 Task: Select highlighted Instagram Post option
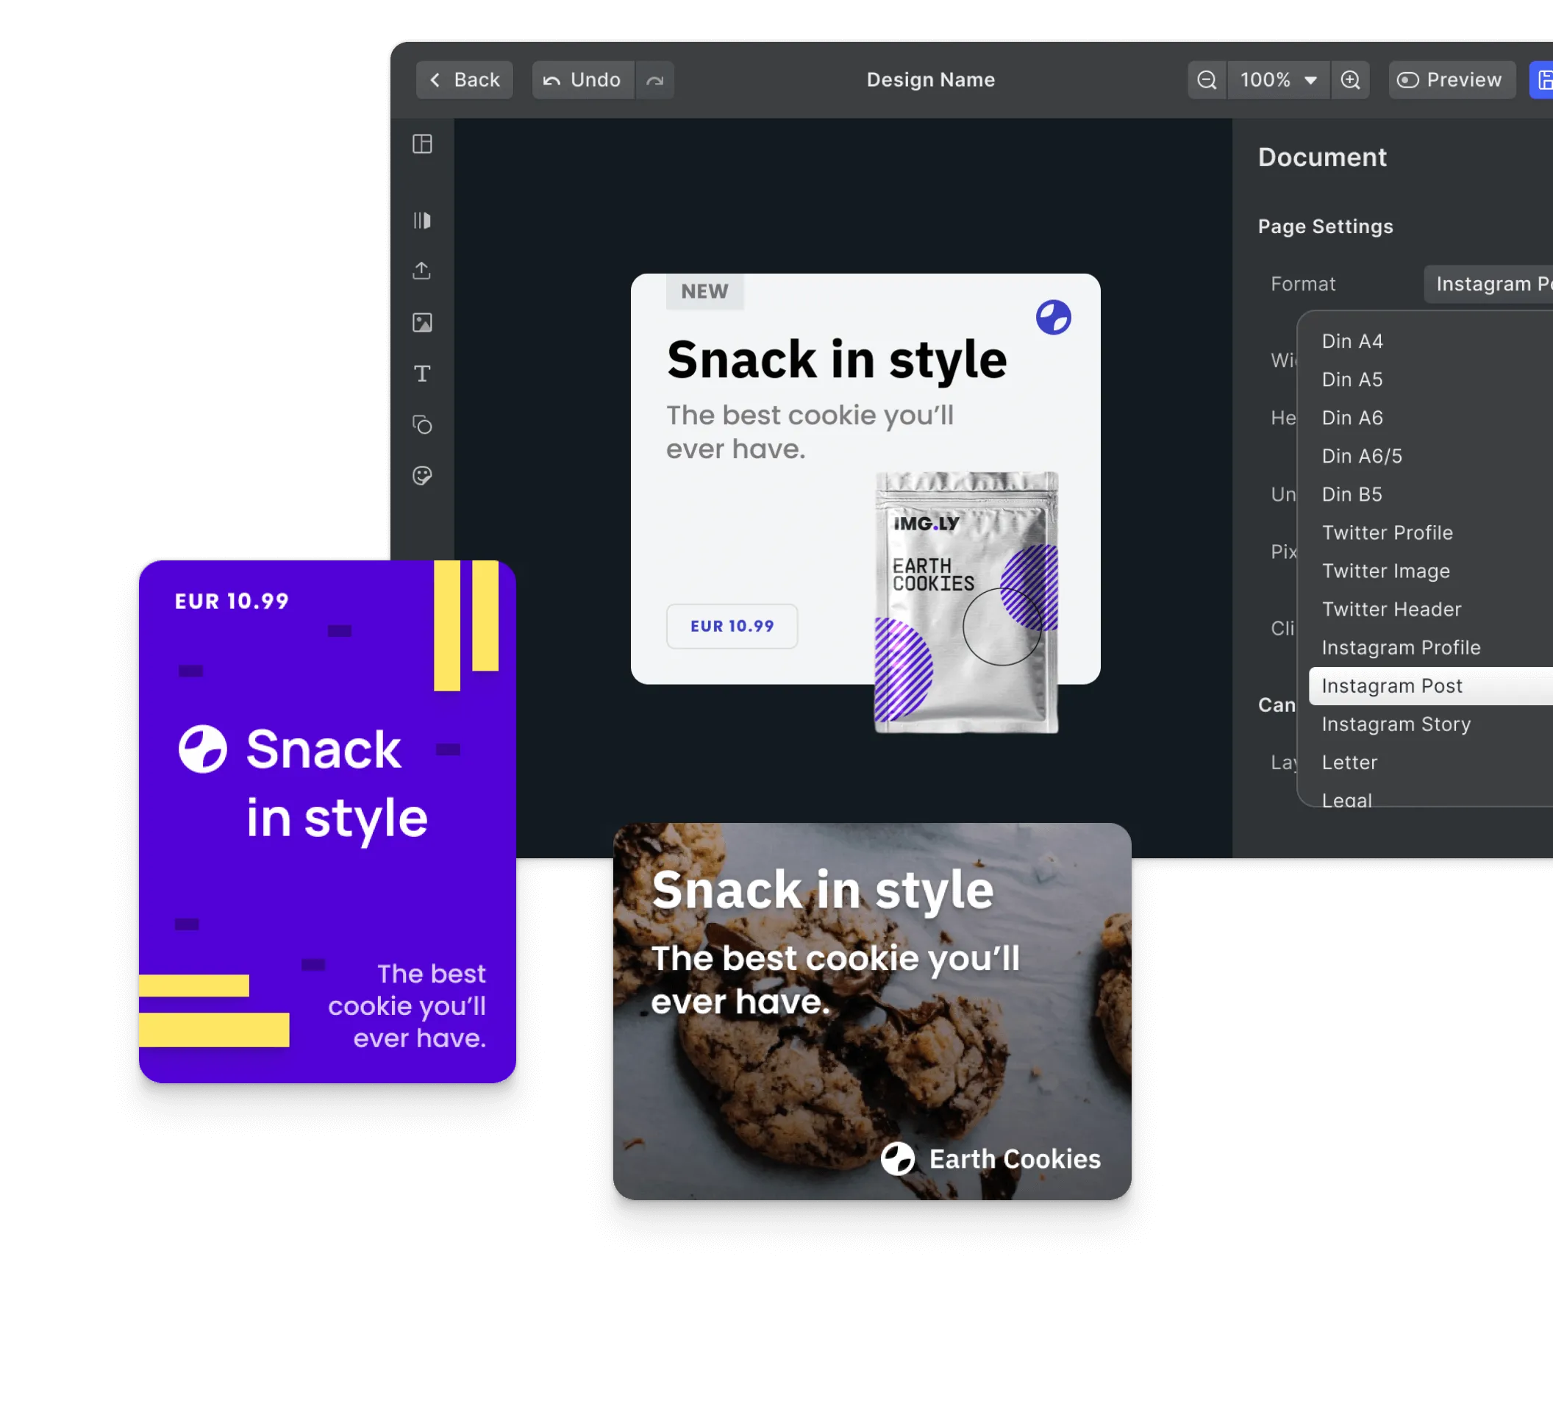click(1430, 685)
